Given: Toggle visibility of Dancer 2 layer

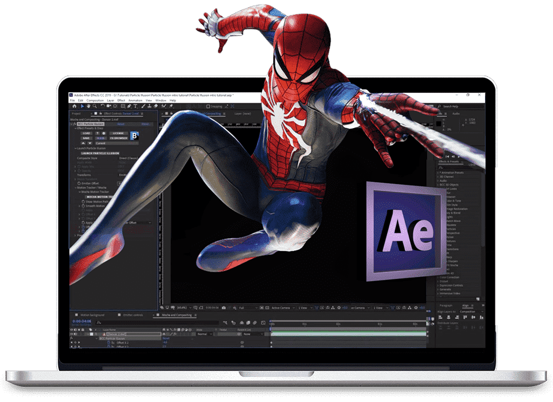Looking at the screenshot, I should coord(72,334).
